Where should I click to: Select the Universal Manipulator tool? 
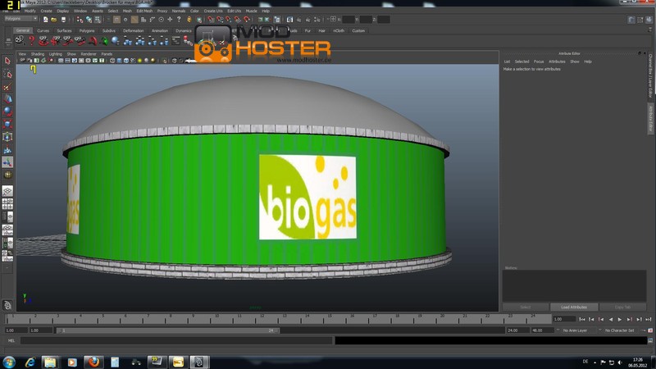pos(7,137)
